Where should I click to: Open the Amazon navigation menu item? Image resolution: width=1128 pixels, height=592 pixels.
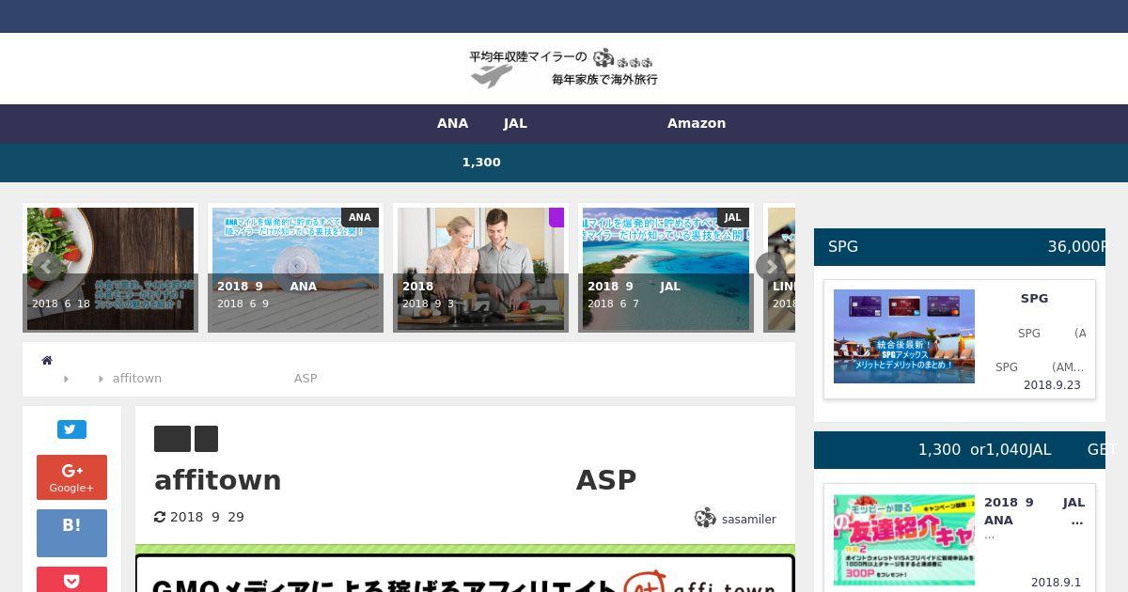coord(697,123)
